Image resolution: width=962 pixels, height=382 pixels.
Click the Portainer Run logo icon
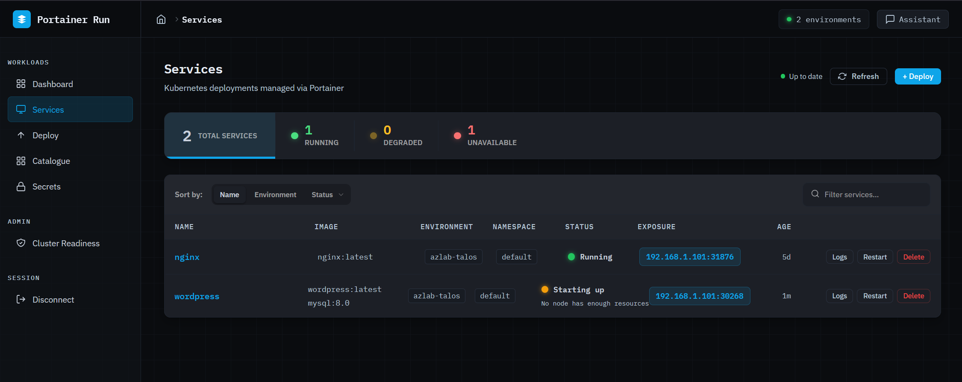[22, 19]
